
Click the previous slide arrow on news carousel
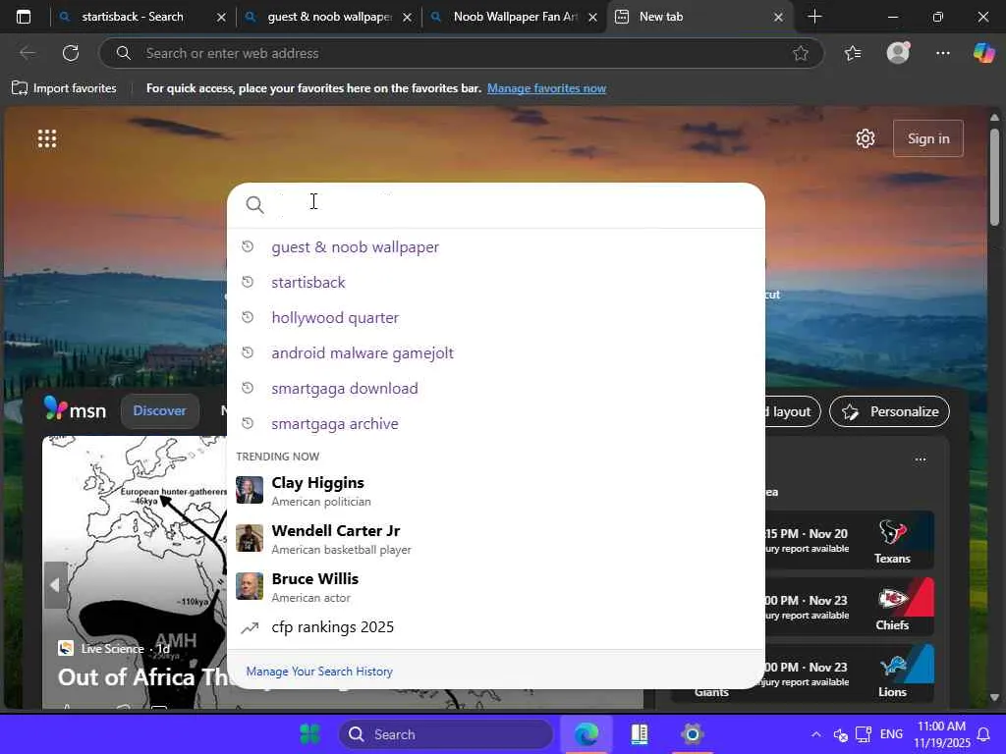[x=55, y=585]
